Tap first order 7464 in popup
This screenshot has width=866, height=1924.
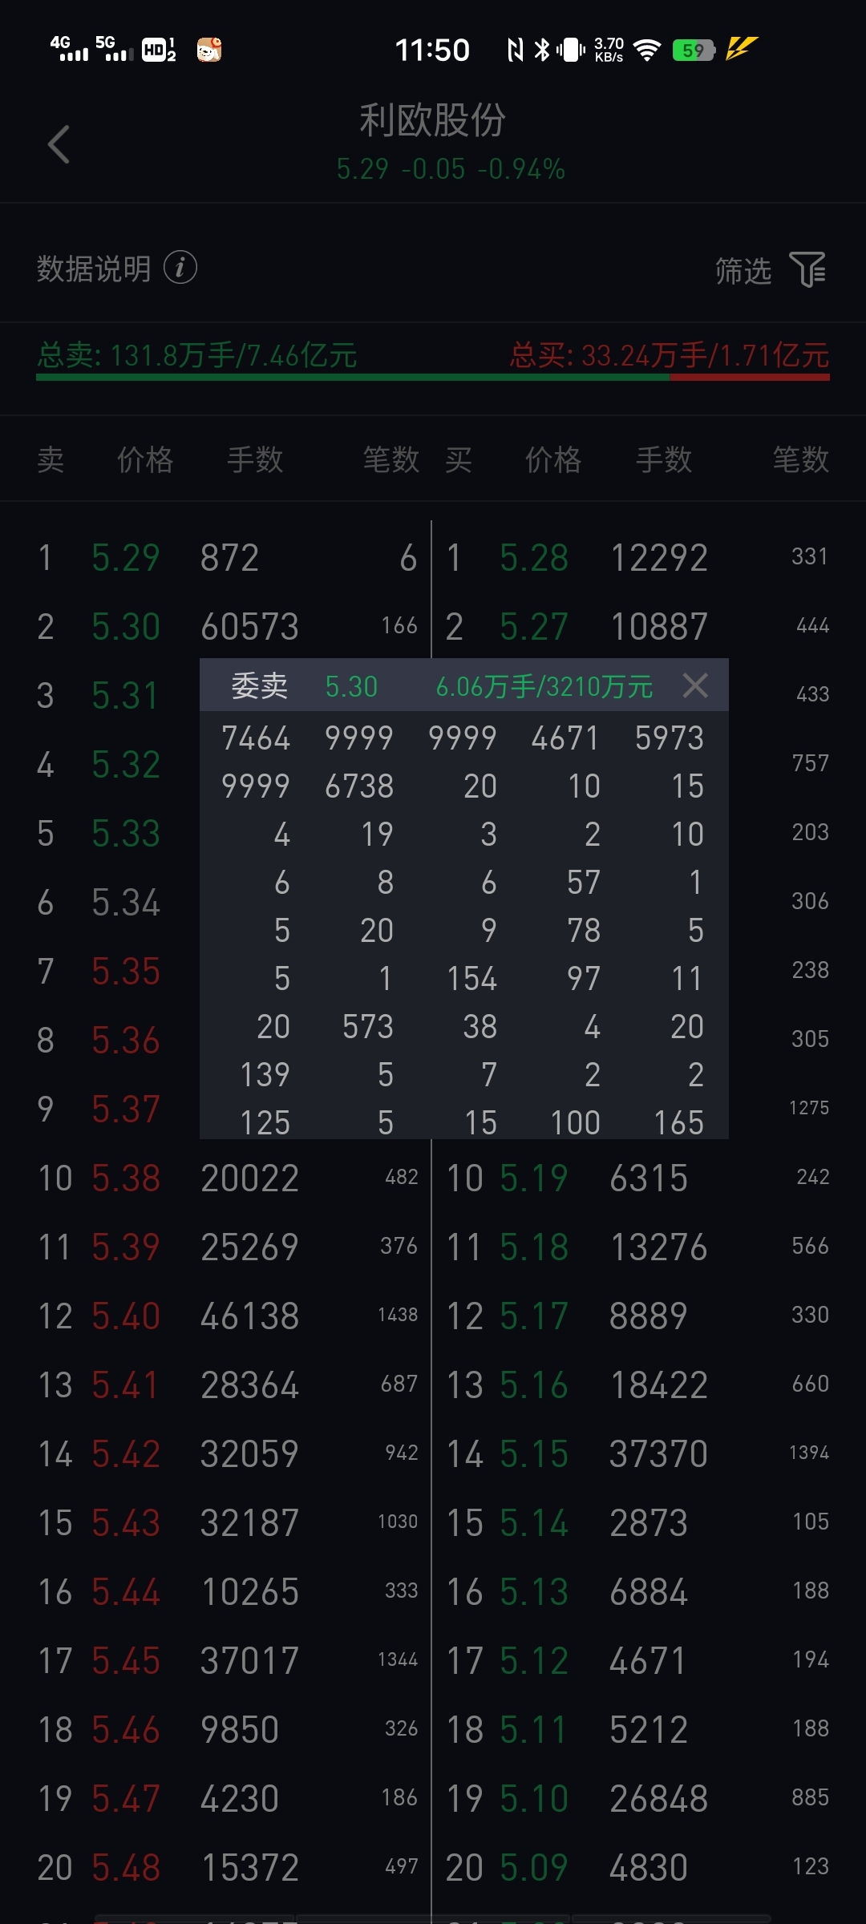pos(256,738)
